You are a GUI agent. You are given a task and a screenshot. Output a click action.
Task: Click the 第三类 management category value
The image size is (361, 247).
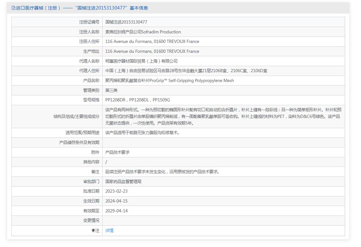click(111, 90)
